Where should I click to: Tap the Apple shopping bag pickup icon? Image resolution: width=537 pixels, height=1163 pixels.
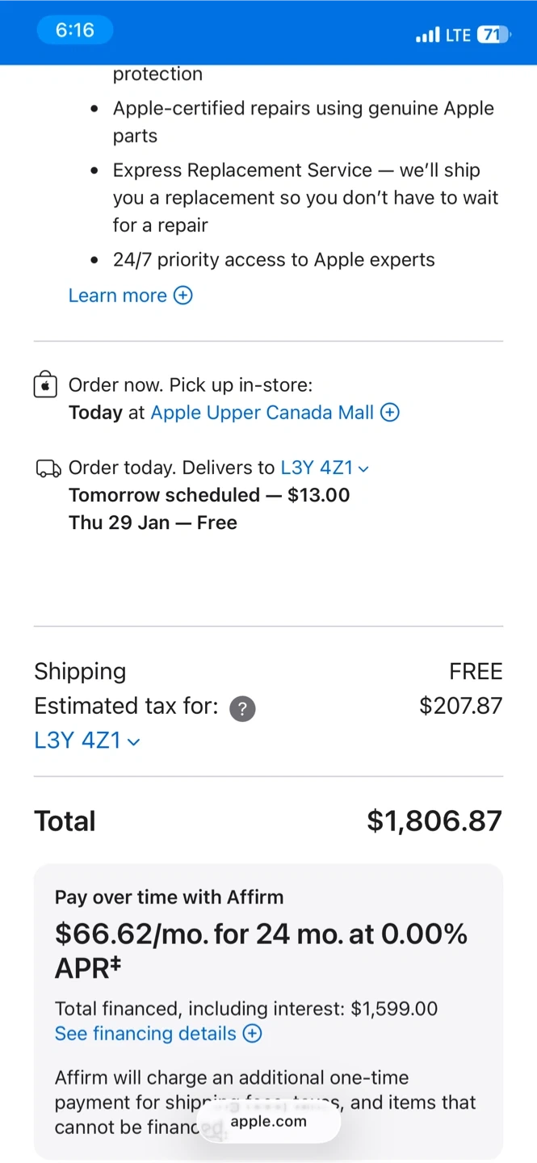45,385
